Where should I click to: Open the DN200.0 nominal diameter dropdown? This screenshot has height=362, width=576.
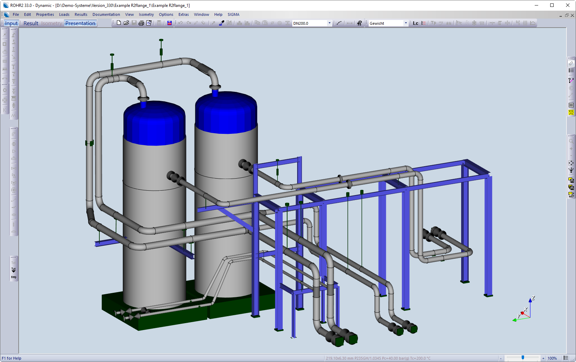329,23
